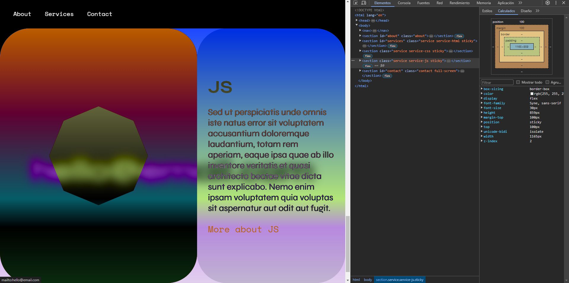Follow the 'More about JS' link
569x283 pixels.
[243, 229]
